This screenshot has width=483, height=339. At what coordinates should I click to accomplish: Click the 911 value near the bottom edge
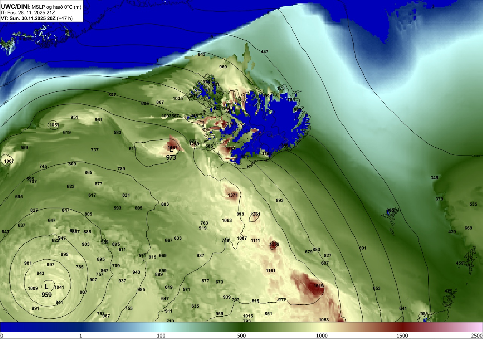click(x=169, y=311)
